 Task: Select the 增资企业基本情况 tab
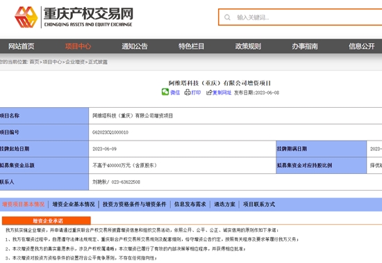(x=74, y=204)
